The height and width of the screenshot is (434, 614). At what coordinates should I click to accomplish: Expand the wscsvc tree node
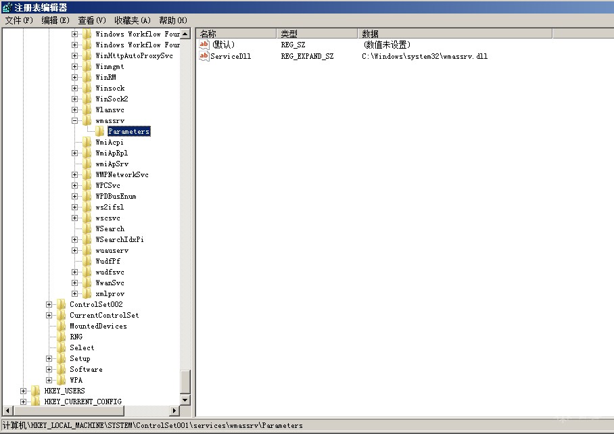[x=74, y=218]
